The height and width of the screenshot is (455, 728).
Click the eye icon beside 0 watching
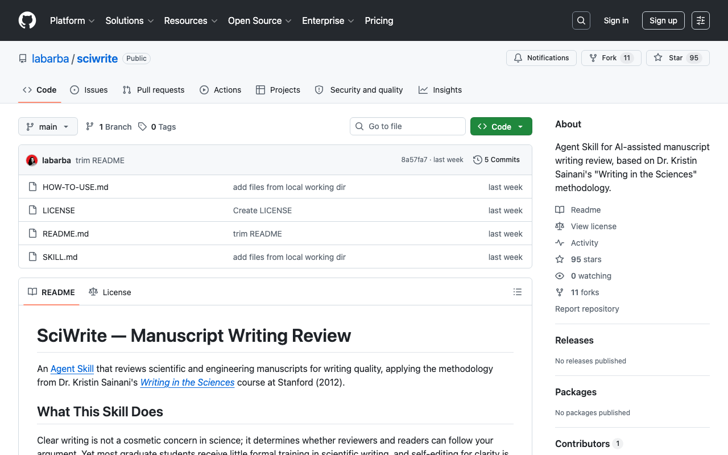pos(560,276)
